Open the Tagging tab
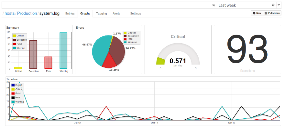Image resolution: width=285 pixels, height=129 pixels. point(101,14)
